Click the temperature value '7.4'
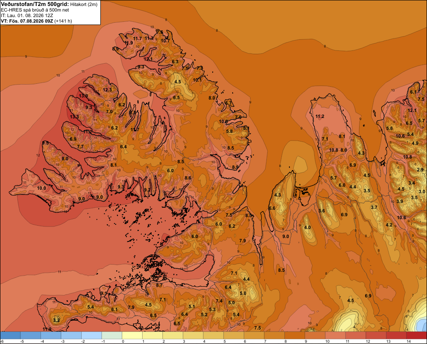The width and height of the screenshot is (427, 344). click(219, 301)
